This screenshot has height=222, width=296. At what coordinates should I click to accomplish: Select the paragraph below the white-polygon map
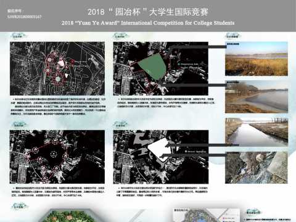click(x=162, y=192)
